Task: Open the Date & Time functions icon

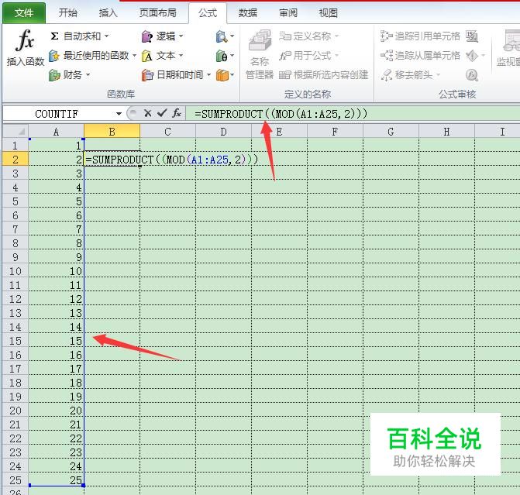Action: click(x=147, y=75)
